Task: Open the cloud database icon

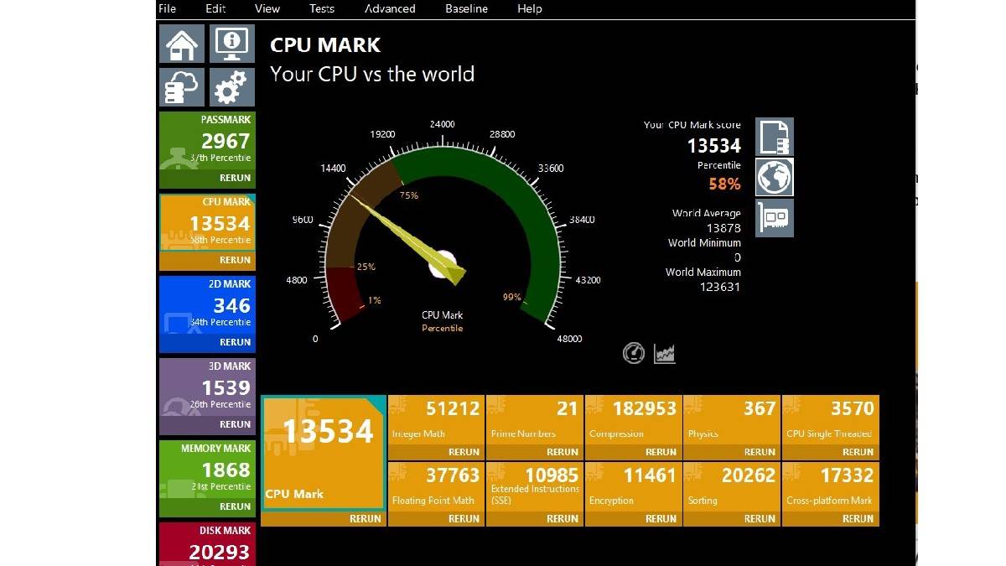Action: [182, 86]
